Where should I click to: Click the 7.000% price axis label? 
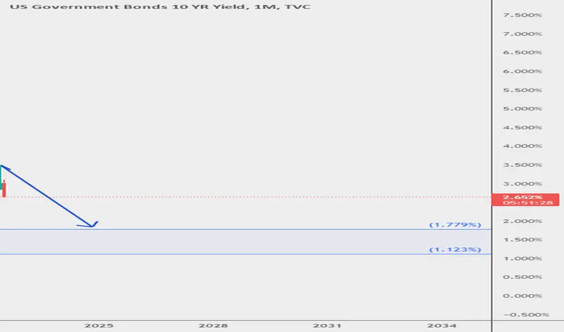pyautogui.click(x=522, y=34)
